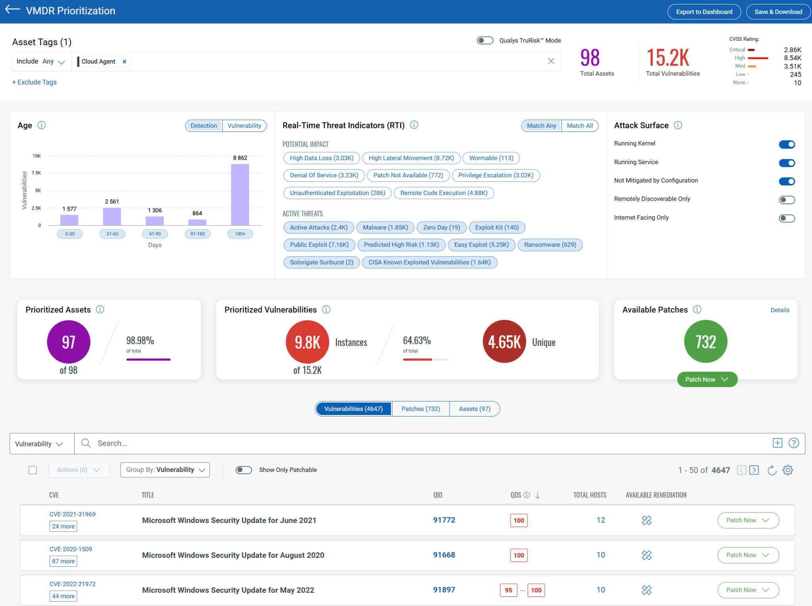The image size is (812, 606).
Task: Click the prioritized vulnerabilities progress bar
Action: (425, 359)
